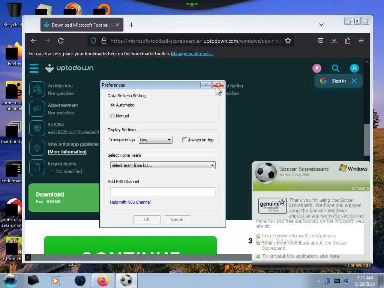Focus the Add RSS Channel text field
The height and width of the screenshot is (288, 384).
(163, 192)
